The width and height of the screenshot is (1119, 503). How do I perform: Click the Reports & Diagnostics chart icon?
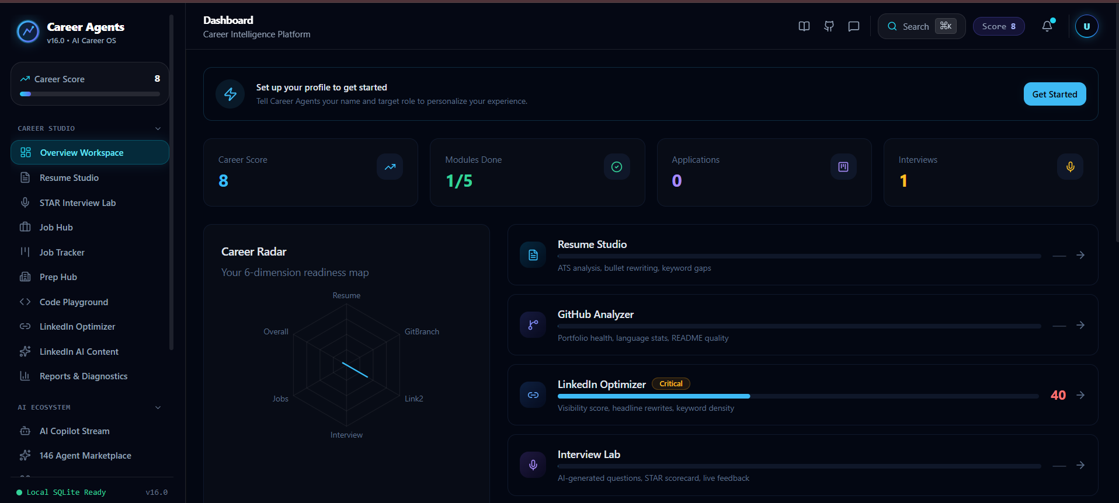tap(25, 376)
